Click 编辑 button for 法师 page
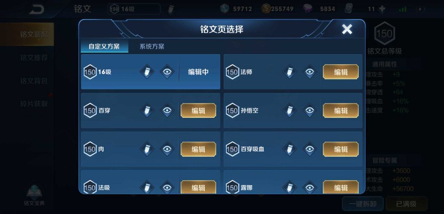The width and height of the screenshot is (444, 214). (341, 72)
